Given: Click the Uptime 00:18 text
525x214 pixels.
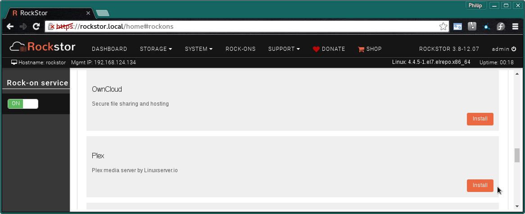Looking at the screenshot, I should tap(497, 62).
